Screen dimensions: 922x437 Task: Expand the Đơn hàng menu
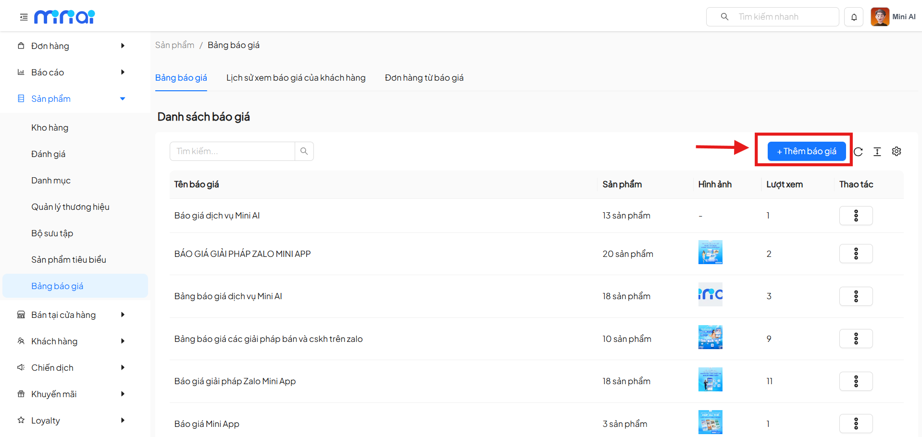(x=71, y=46)
